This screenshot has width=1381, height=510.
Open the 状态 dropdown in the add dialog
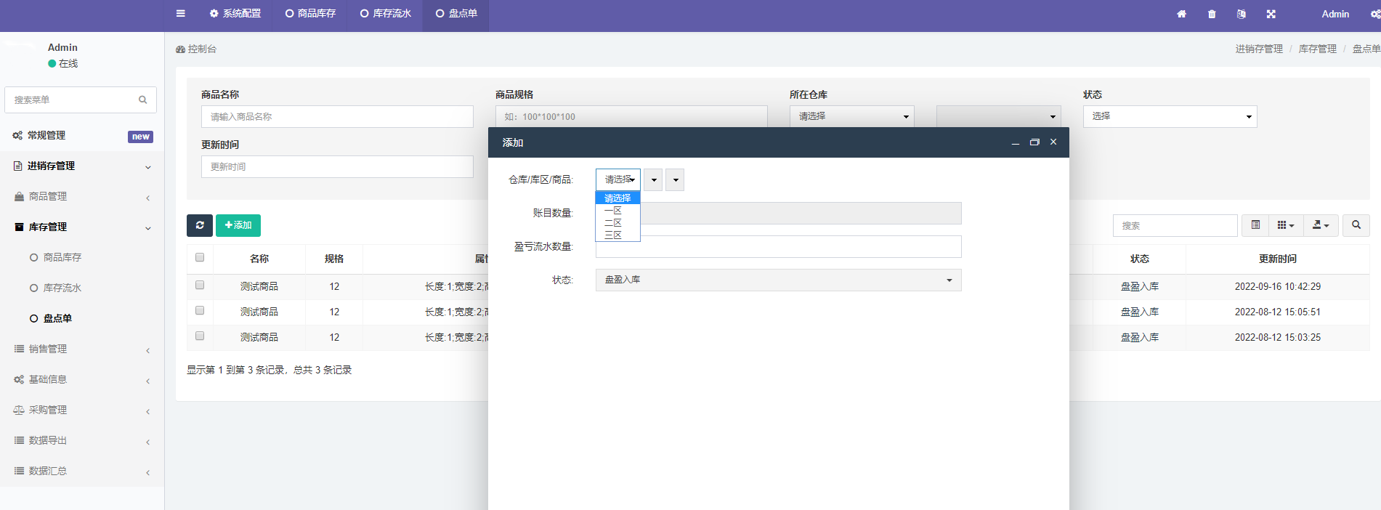(778, 280)
